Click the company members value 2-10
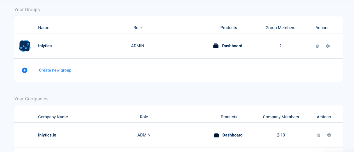Image resolution: width=354 pixels, height=152 pixels. pos(281,135)
